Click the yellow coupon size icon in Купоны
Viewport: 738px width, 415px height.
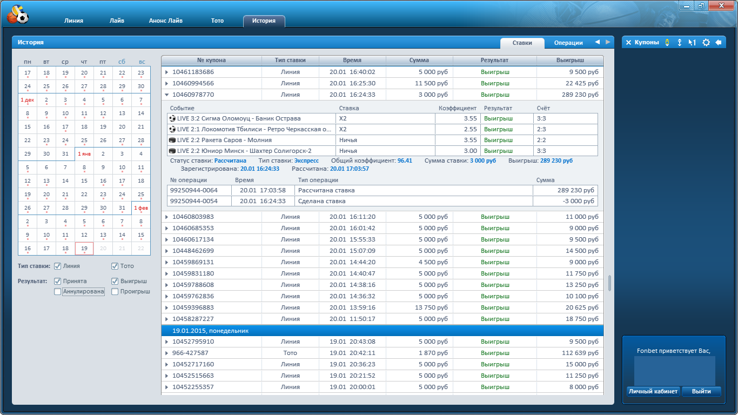(667, 43)
